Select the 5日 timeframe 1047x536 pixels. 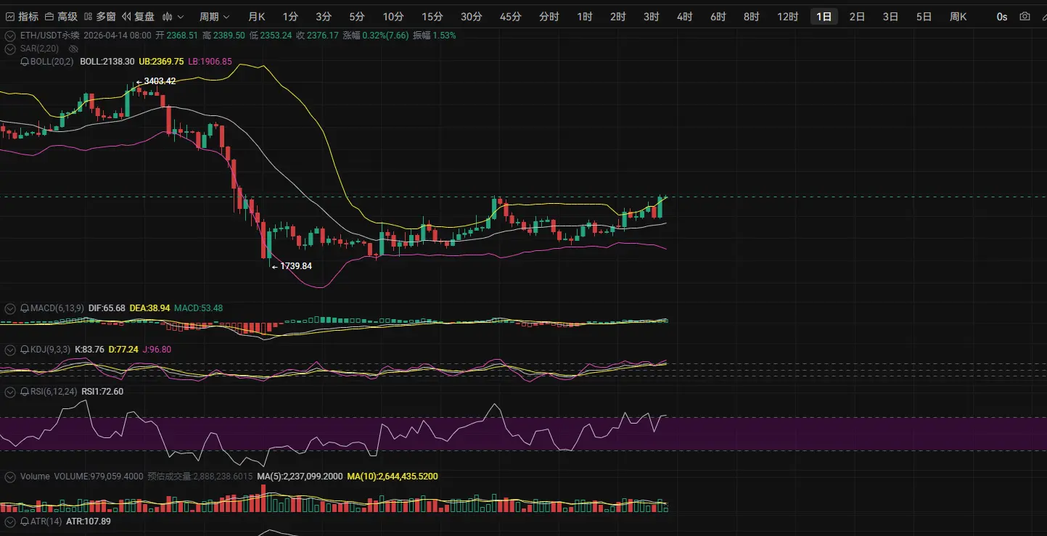[x=924, y=16]
